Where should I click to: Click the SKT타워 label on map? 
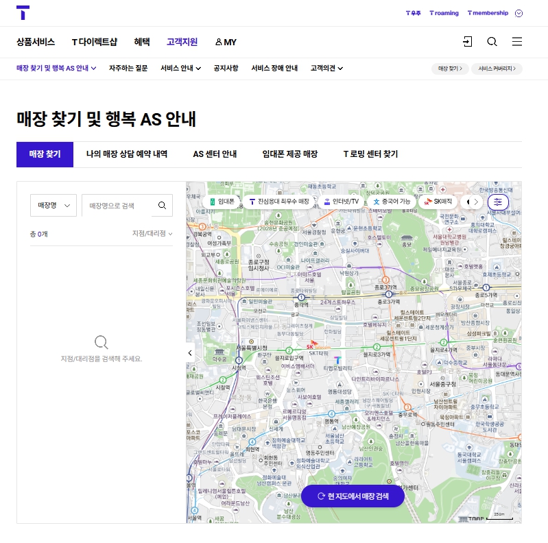(x=318, y=353)
